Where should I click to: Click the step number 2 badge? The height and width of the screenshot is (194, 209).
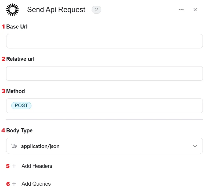pos(96,10)
